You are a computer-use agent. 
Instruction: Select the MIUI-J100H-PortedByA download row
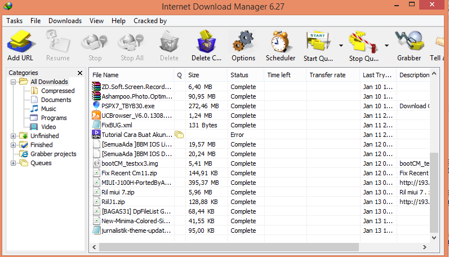[260, 183]
